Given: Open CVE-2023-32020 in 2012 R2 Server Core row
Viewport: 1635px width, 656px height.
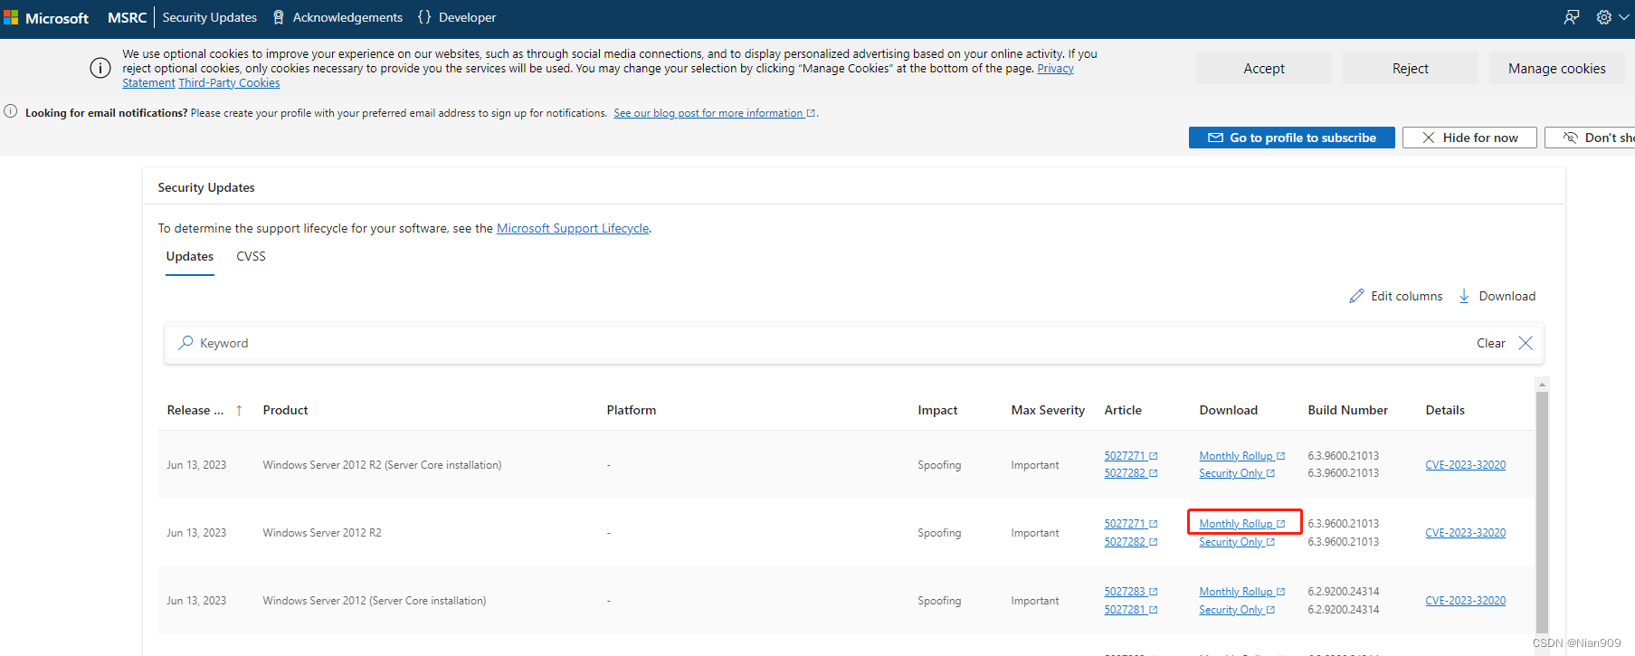Looking at the screenshot, I should coord(1465,465).
